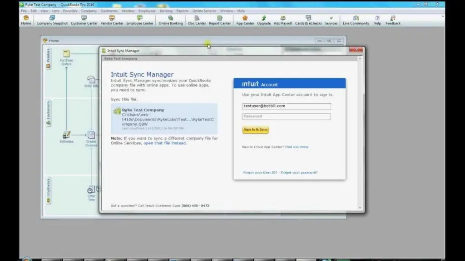Click the Customers side tab in Home

pyautogui.click(x=48, y=113)
